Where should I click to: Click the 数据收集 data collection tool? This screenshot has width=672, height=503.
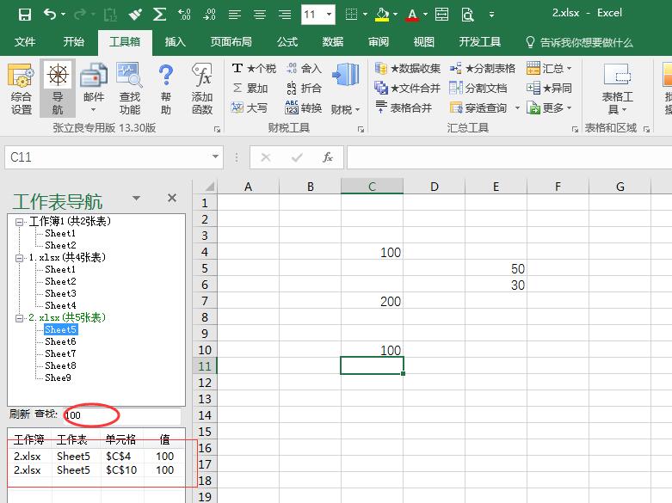click(408, 68)
